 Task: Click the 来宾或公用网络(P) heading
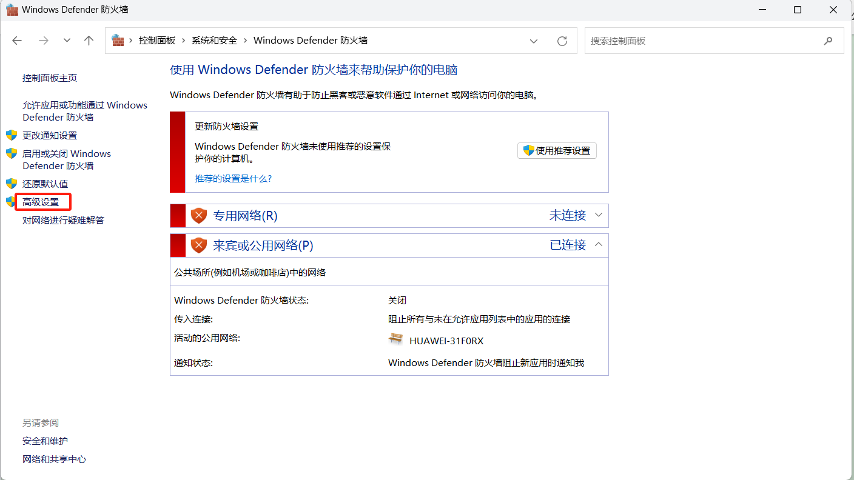(x=263, y=245)
